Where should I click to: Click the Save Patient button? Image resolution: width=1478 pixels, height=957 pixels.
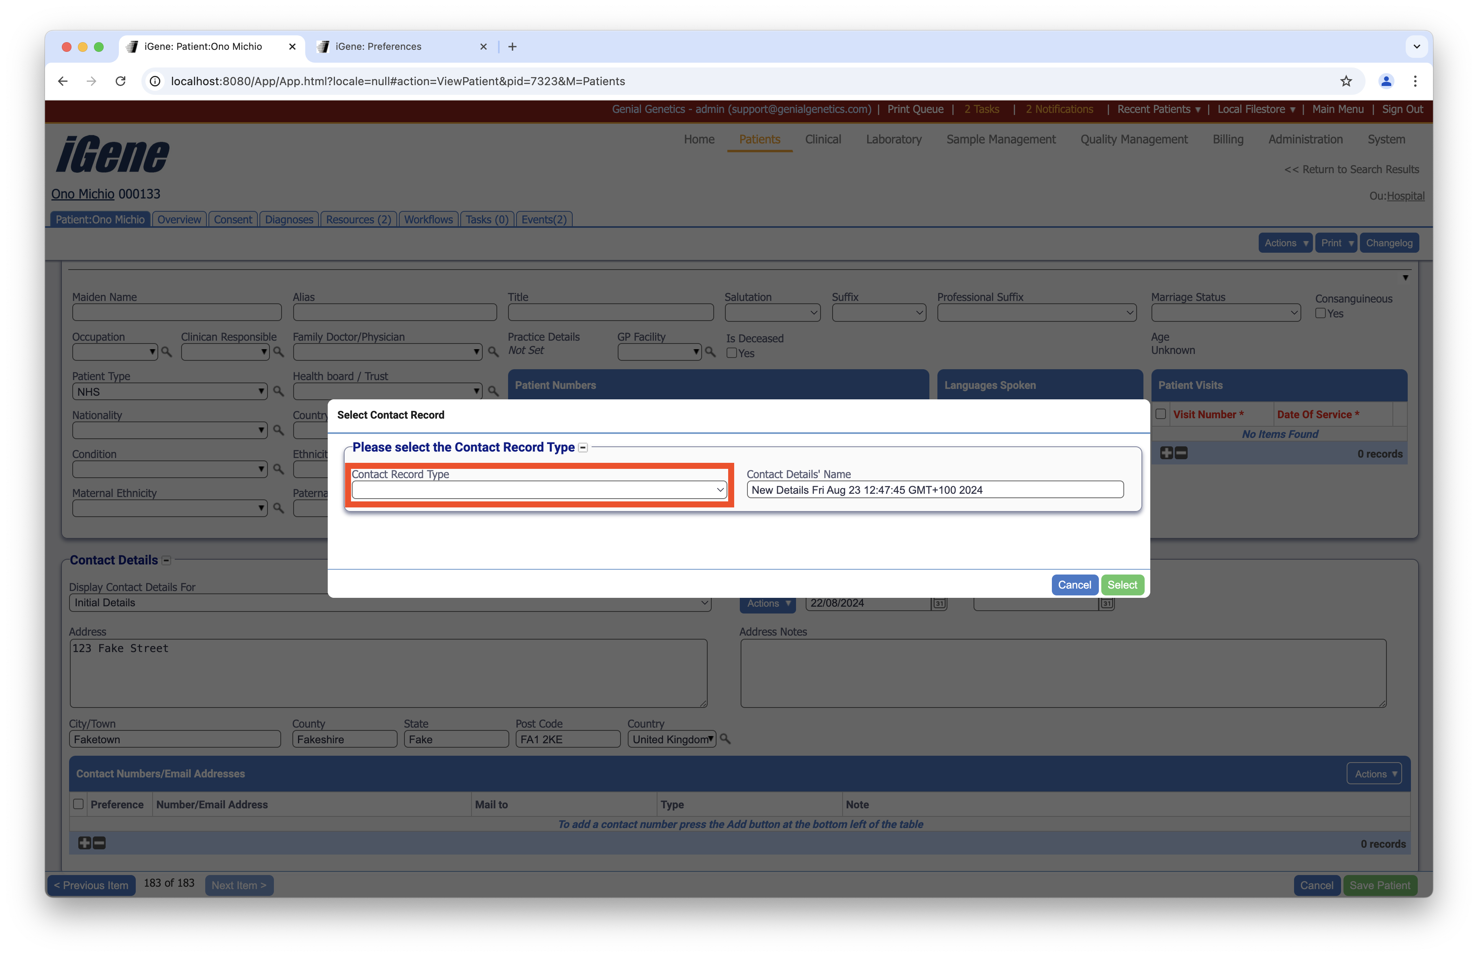click(1380, 885)
